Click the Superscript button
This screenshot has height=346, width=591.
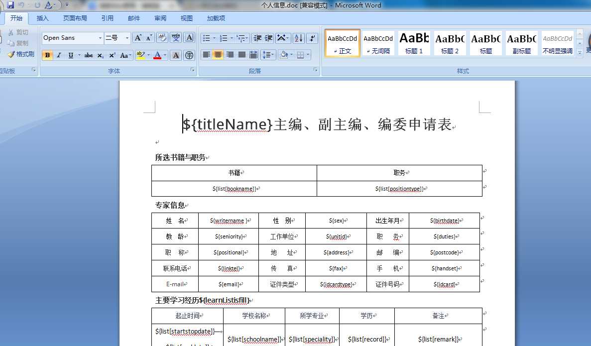click(112, 55)
